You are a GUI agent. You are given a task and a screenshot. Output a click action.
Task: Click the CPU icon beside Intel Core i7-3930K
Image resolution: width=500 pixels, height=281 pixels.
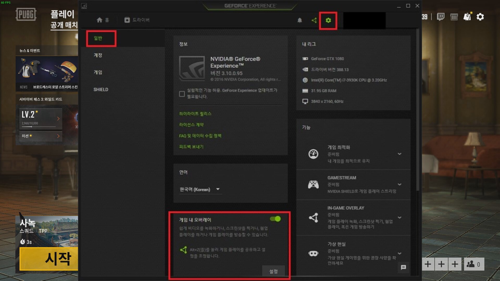[305, 80]
